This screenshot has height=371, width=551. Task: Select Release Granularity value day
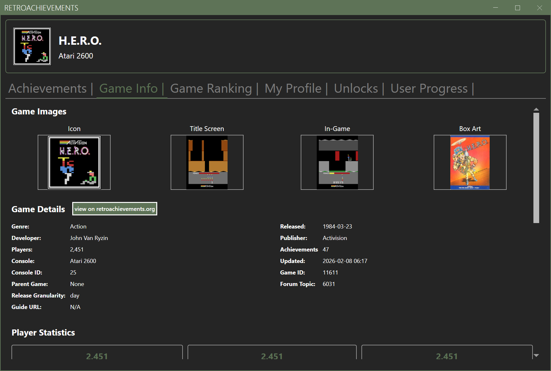[74, 296]
